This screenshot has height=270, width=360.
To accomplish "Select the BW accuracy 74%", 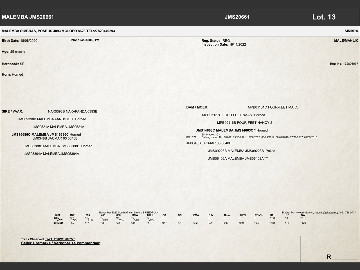I will click(x=75, y=220).
